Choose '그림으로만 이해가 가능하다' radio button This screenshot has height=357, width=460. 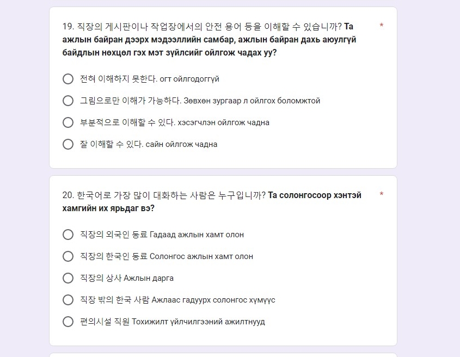pyautogui.click(x=68, y=101)
